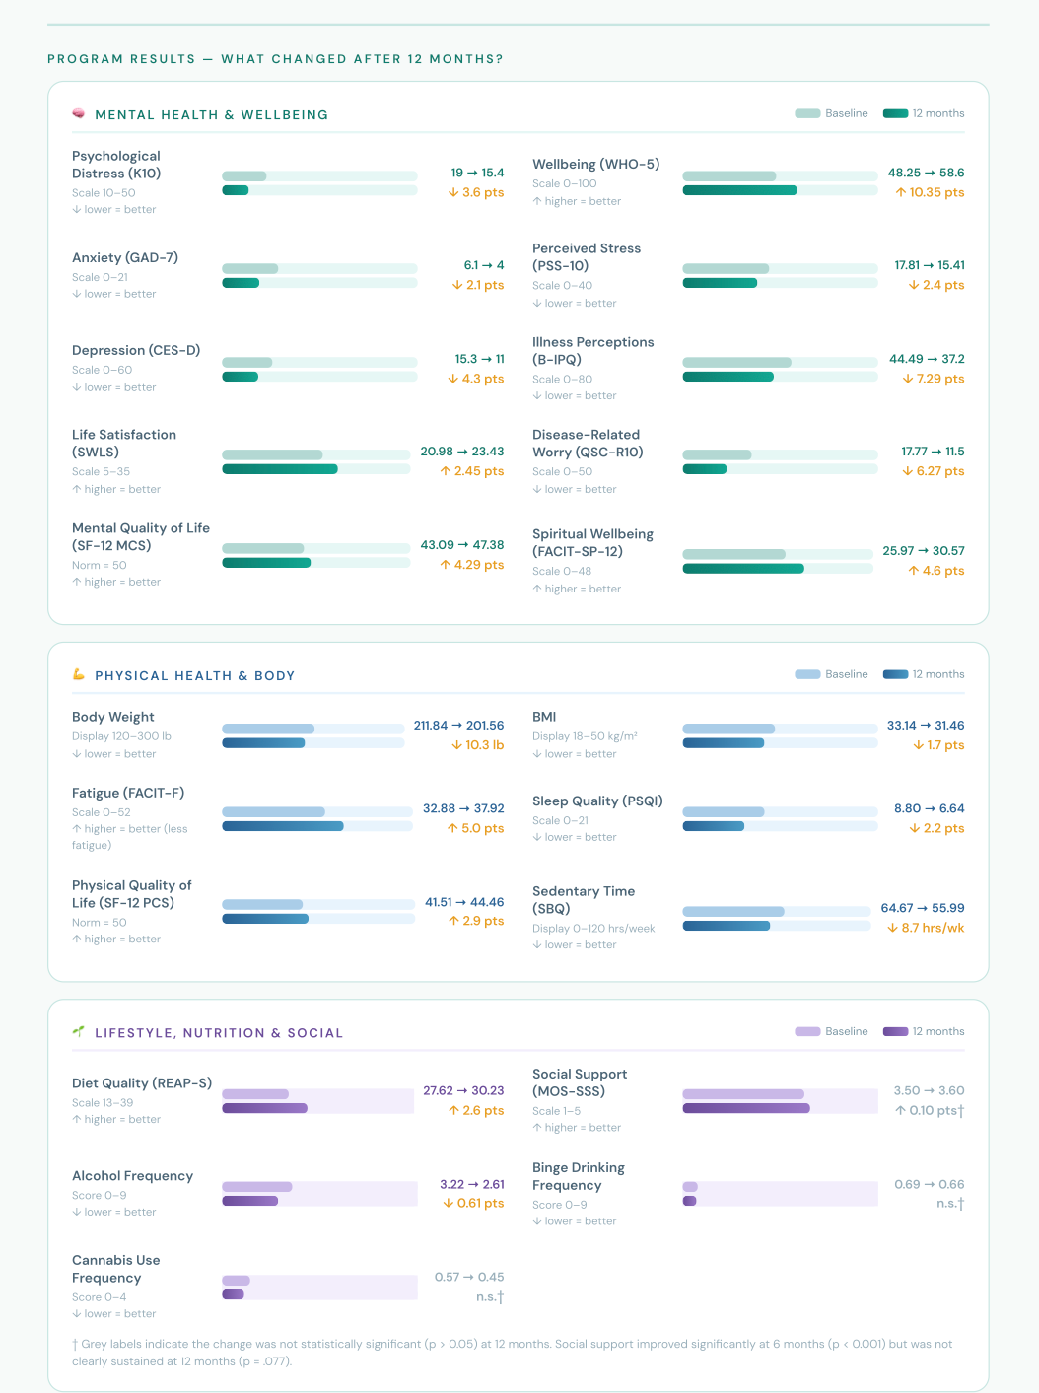Click the baseline bar for Body Weight
The height and width of the screenshot is (1393, 1039).
[268, 729]
